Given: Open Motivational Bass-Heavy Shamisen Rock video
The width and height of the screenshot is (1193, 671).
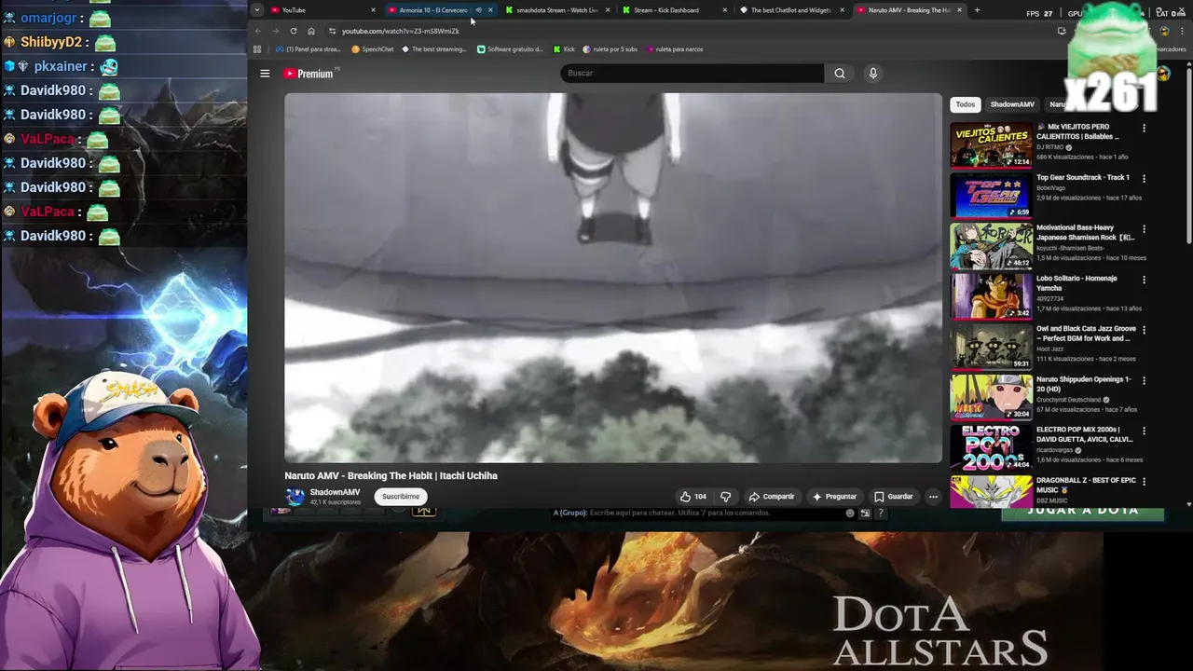Looking at the screenshot, I should pyautogui.click(x=991, y=245).
